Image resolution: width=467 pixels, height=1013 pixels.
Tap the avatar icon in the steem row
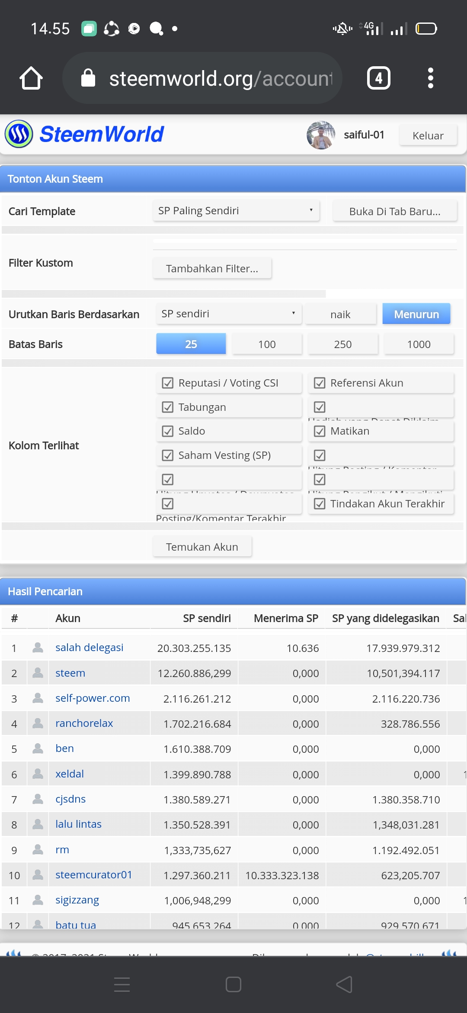pos(38,673)
